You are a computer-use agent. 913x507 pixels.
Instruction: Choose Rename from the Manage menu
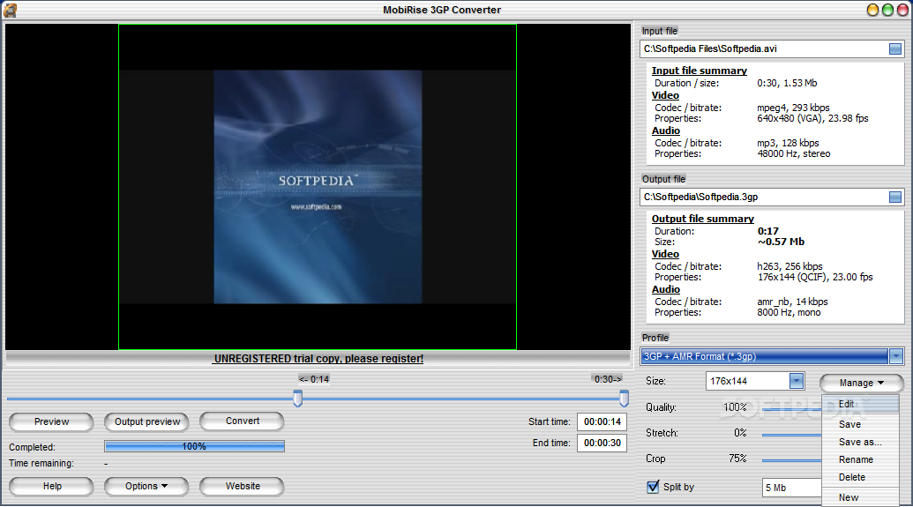pyautogui.click(x=860, y=459)
